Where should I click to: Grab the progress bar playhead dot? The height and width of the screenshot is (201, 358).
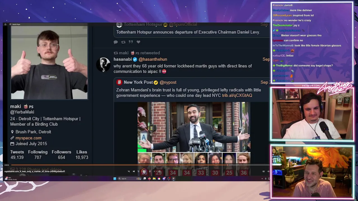(x=227, y=165)
